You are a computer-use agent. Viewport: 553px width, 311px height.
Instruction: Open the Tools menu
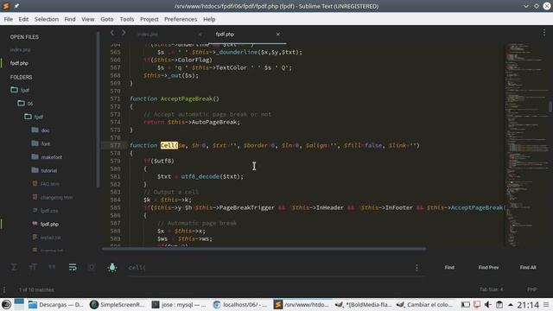[127, 19]
